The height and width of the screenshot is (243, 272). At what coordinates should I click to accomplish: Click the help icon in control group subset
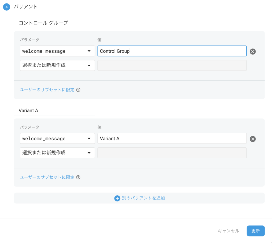click(x=78, y=90)
